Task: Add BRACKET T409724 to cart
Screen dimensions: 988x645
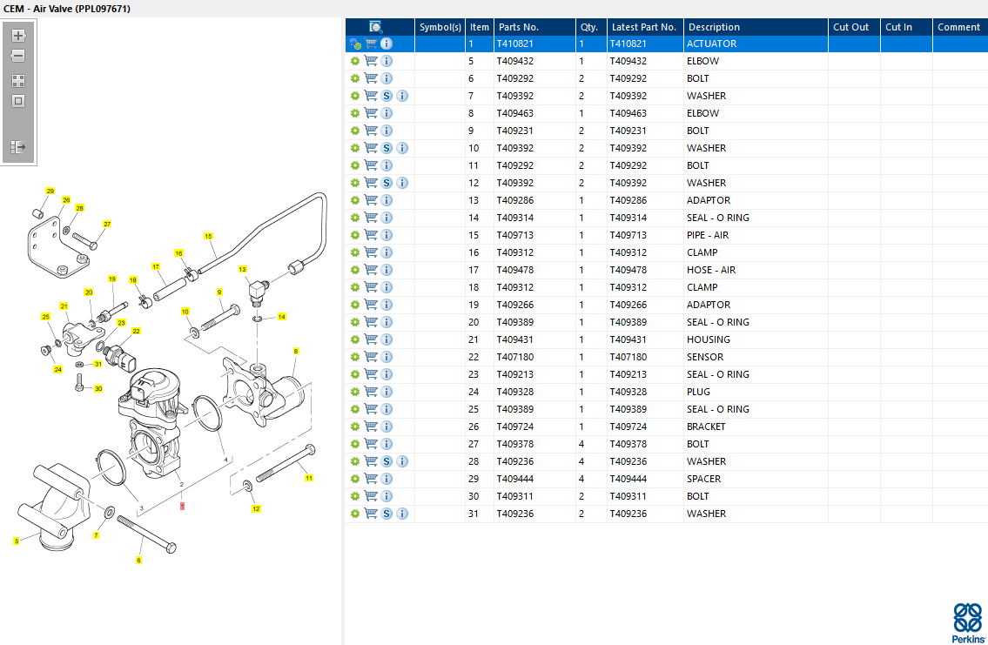Action: click(371, 427)
